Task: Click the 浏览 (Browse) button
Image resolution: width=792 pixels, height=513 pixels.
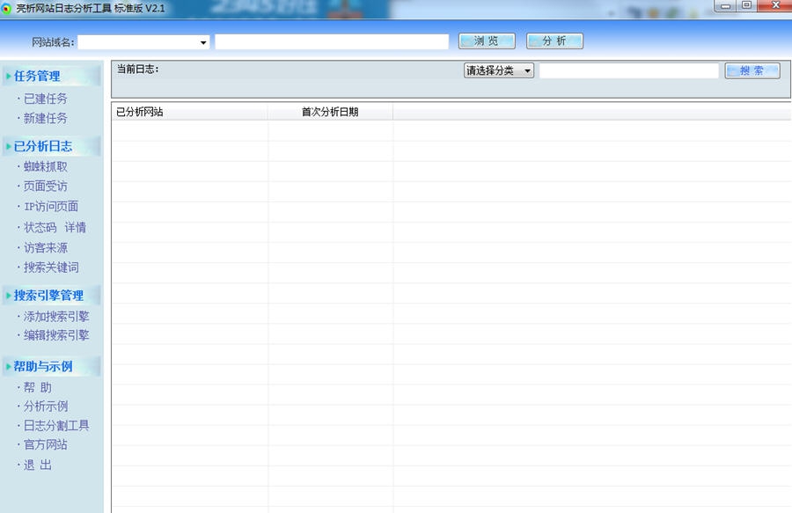Action: pyautogui.click(x=486, y=40)
